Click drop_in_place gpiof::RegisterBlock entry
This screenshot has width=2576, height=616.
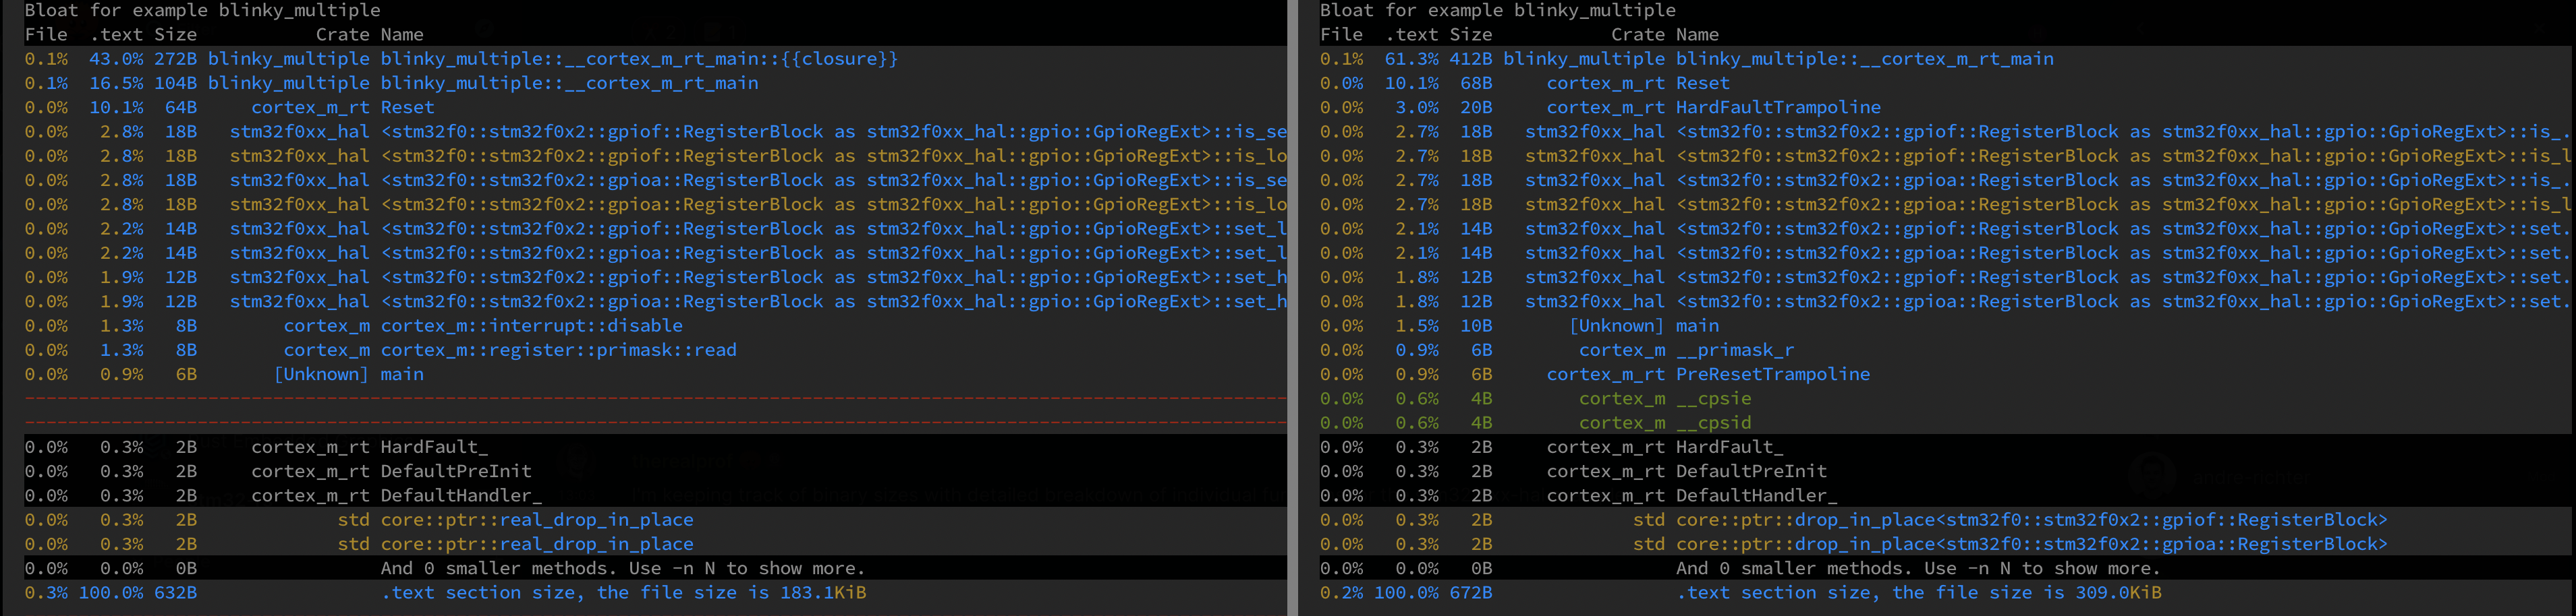point(2031,519)
